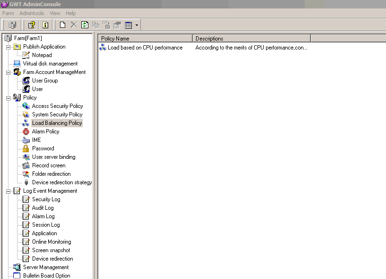The width and height of the screenshot is (386, 279).
Task: Click the Descriptions column header
Action: [251, 39]
